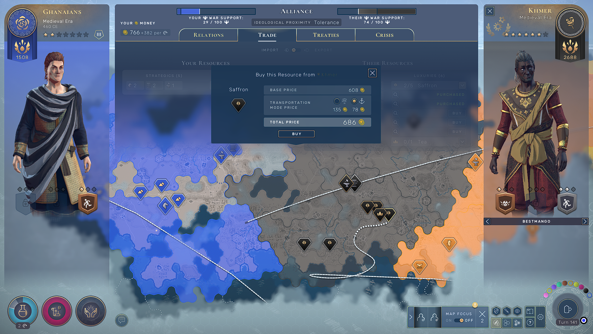The height and width of the screenshot is (334, 593).
Task: Click the BUY button for Saffron
Action: pyautogui.click(x=296, y=134)
